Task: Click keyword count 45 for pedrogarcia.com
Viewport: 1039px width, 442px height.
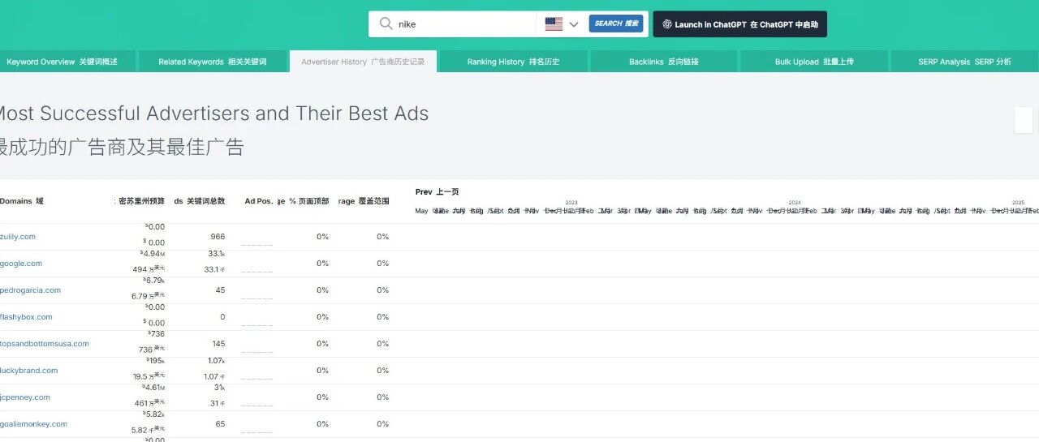Action: (220, 290)
